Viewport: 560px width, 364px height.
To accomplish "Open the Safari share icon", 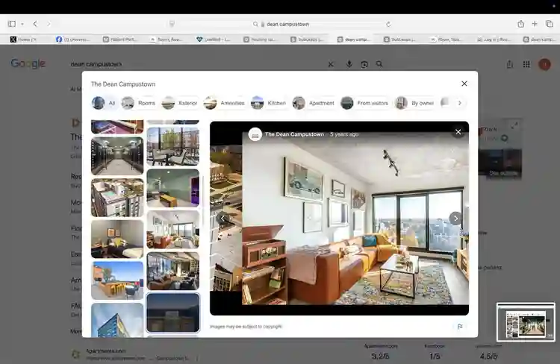I will pos(520,24).
